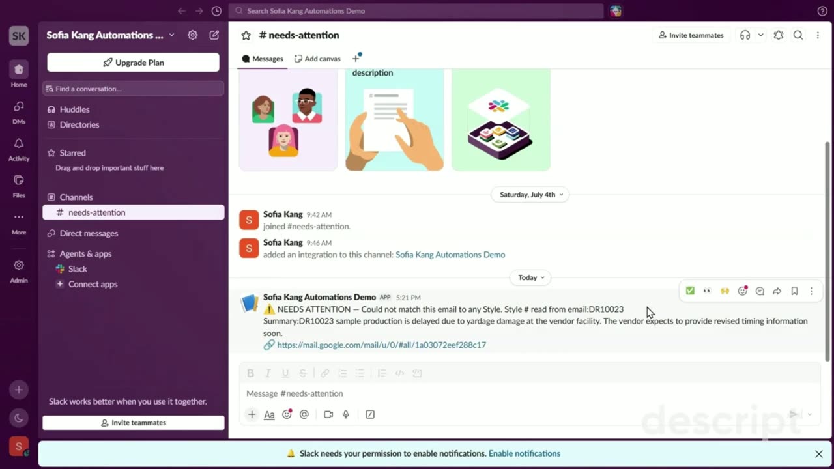Open history clock icon
This screenshot has width=834, height=469.
click(216, 11)
